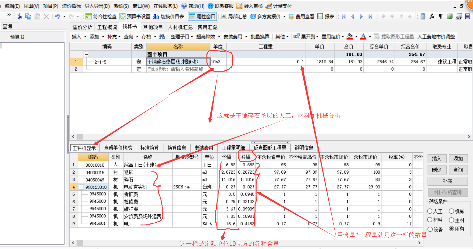Click the 删除 button
The image size is (473, 249).
point(437,170)
